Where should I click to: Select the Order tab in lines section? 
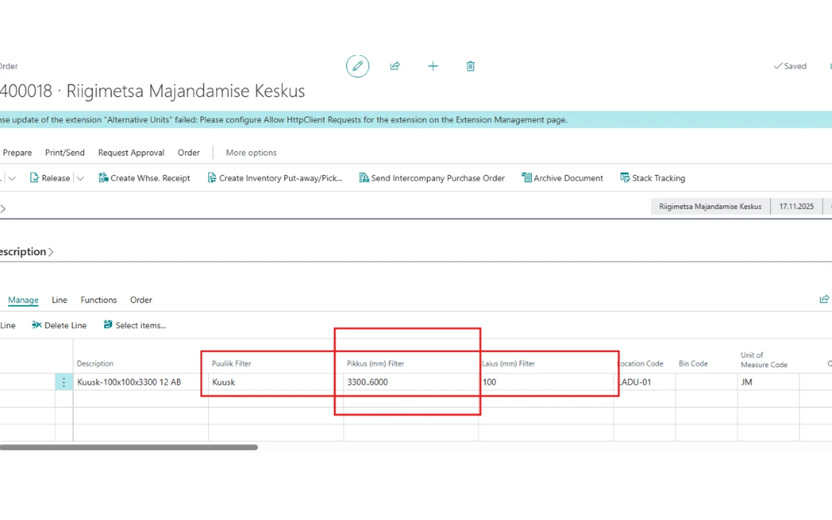[141, 300]
